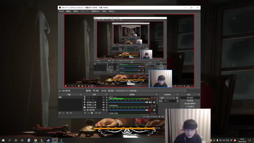Image resolution: width=254 pixels, height=143 pixels.
Task: Lock the 显示器采集 source
Action: (x=107, y=110)
